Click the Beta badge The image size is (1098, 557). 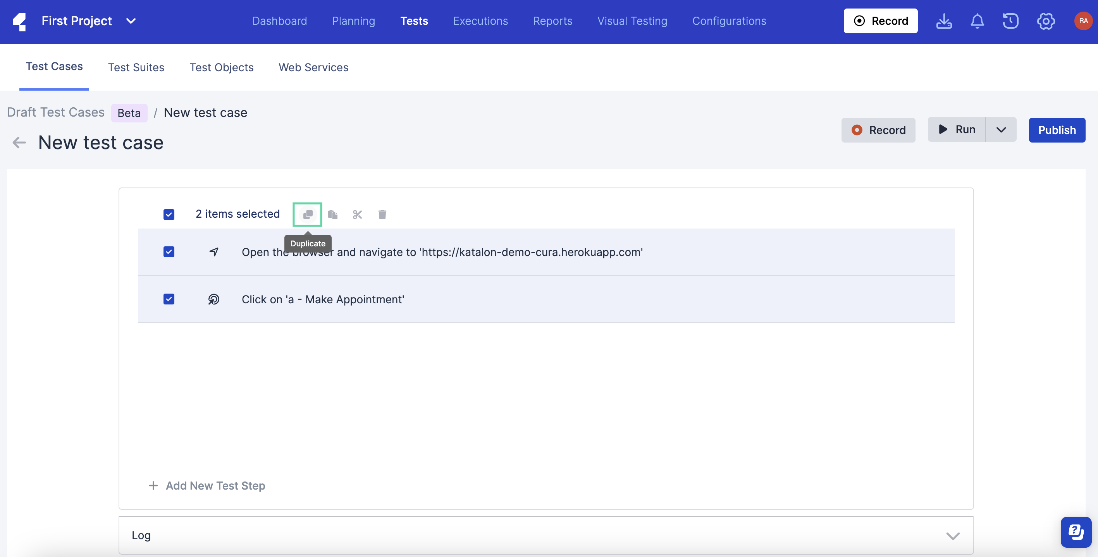(x=129, y=113)
